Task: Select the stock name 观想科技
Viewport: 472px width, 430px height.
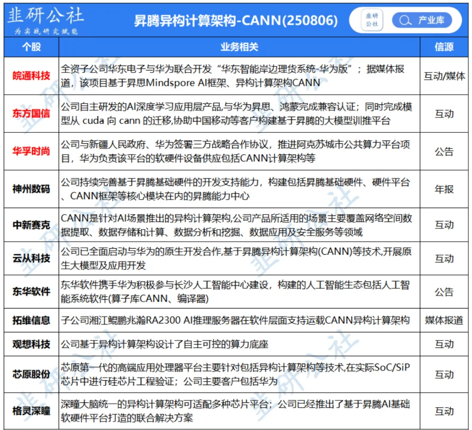Action: click(31, 344)
